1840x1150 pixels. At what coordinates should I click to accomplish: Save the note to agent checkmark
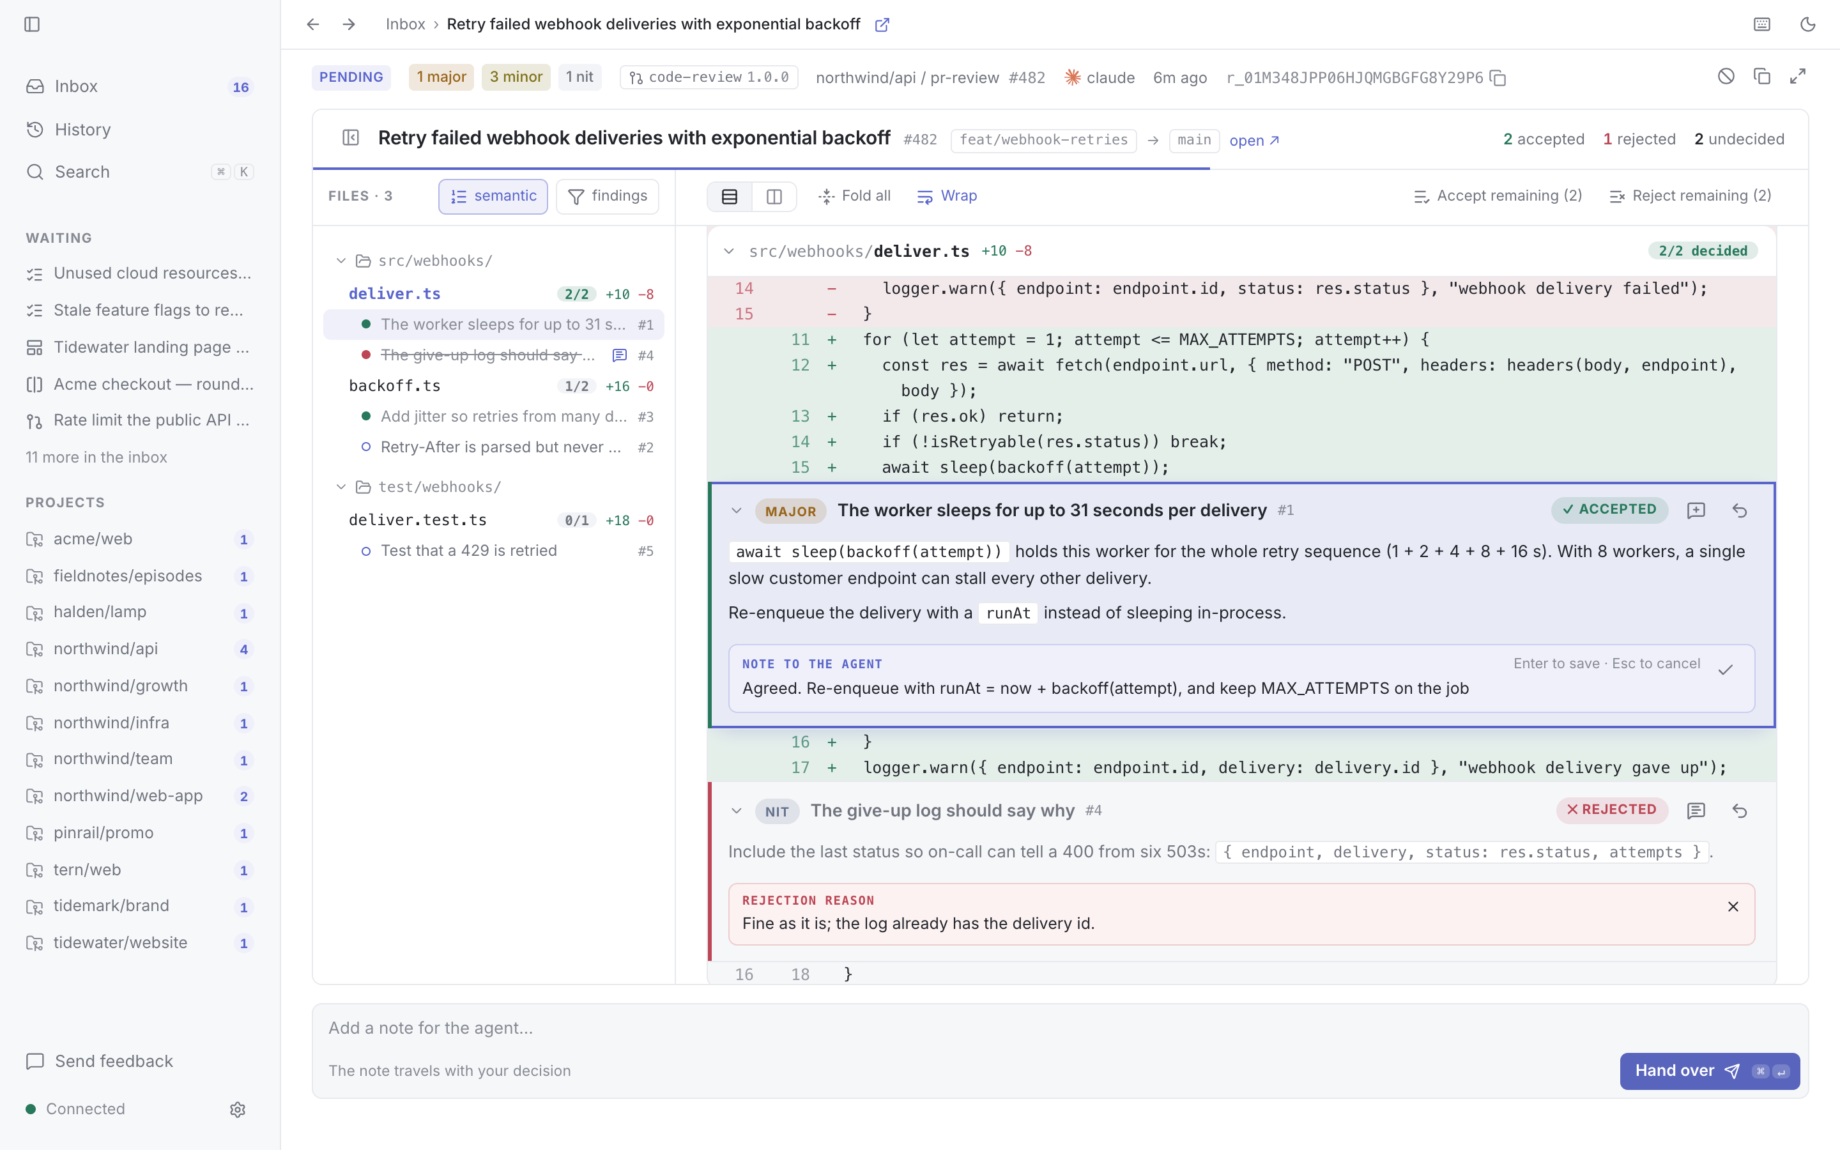1725,670
